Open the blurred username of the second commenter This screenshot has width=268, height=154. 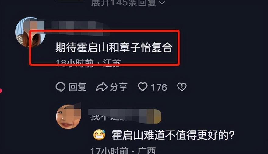(x=125, y=116)
